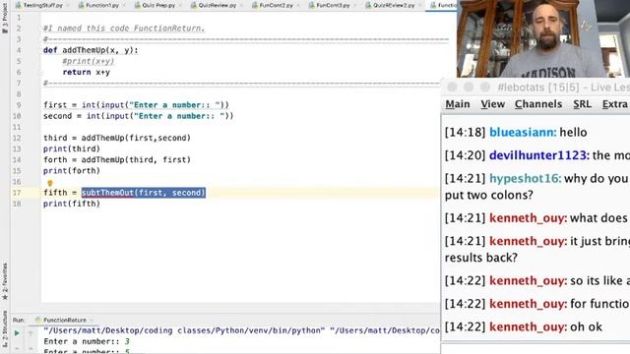Click the 'print(fifth)' line

pyautogui.click(x=72, y=204)
